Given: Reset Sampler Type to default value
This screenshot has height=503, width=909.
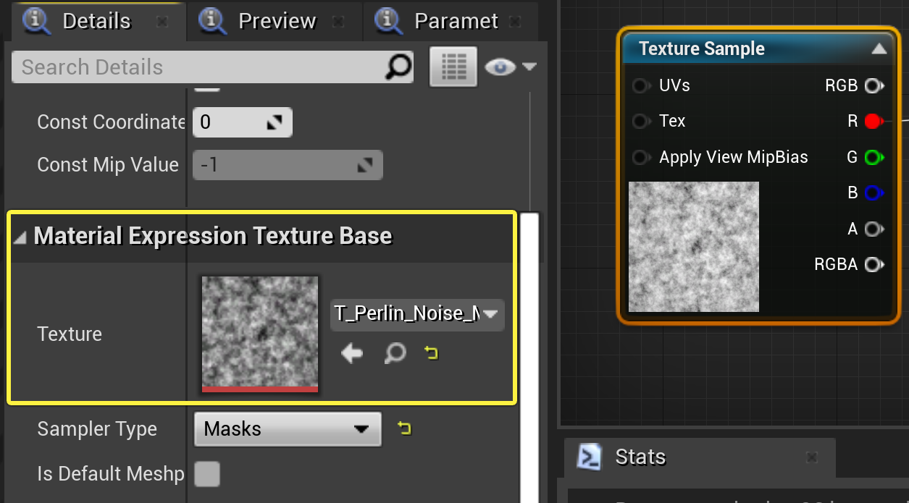Looking at the screenshot, I should [404, 428].
